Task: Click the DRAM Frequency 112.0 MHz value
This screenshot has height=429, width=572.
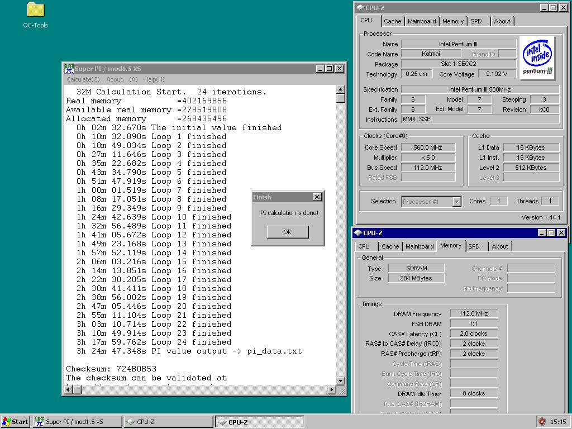Action: 474,313
